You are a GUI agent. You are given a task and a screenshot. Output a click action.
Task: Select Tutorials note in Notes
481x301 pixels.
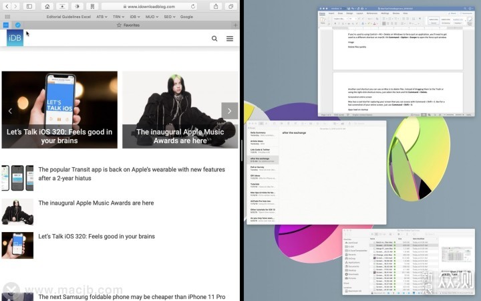263,185
